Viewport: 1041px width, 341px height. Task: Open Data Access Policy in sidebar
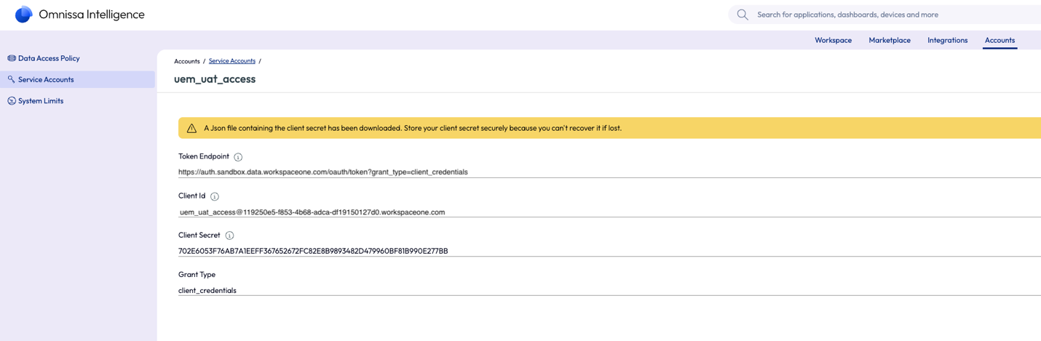point(49,58)
